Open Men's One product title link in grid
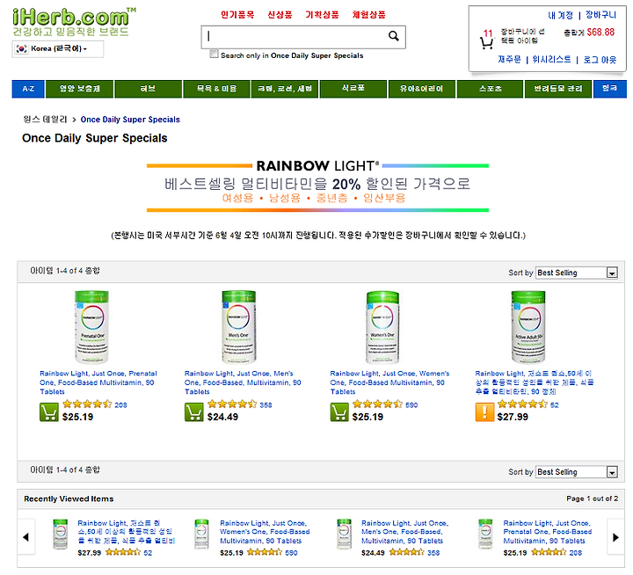The image size is (633, 575). 243,382
